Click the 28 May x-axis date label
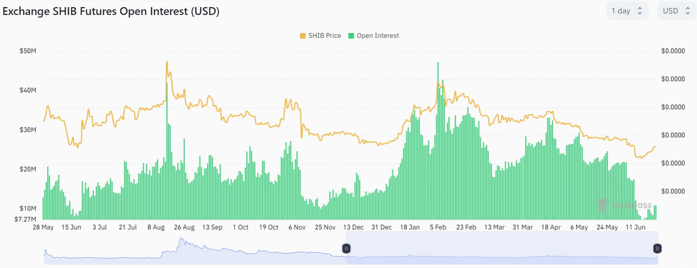Image resolution: width=697 pixels, height=268 pixels. (43, 227)
